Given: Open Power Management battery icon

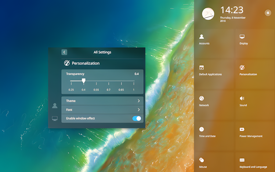Looking at the screenshot, I should click(242, 129).
